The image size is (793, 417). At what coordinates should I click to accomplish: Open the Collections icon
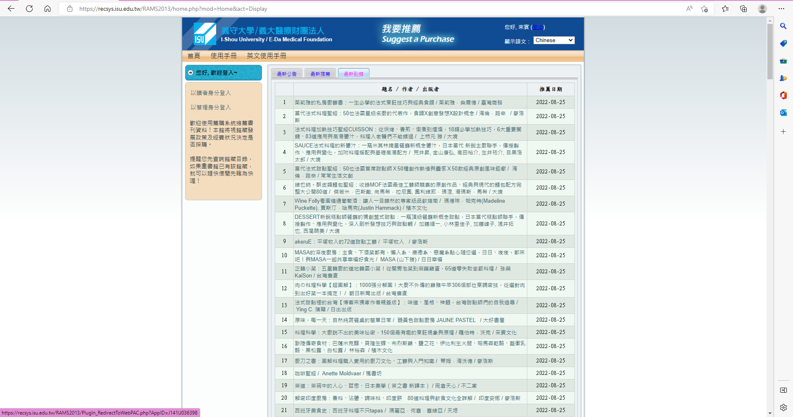pyautogui.click(x=743, y=9)
